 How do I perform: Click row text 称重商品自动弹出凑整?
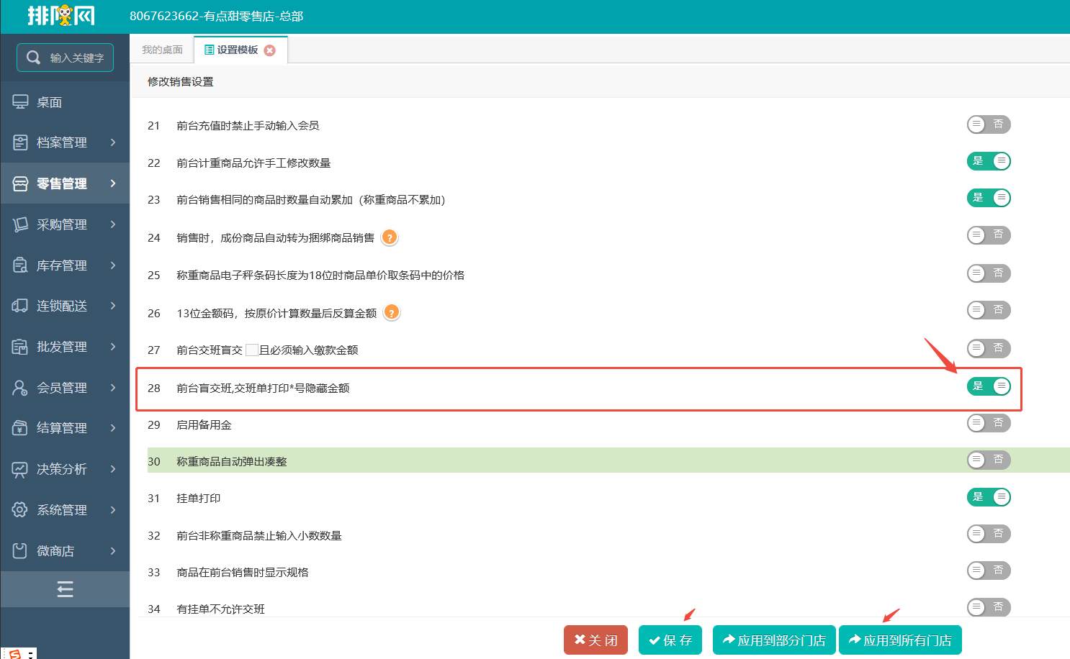[x=232, y=461]
